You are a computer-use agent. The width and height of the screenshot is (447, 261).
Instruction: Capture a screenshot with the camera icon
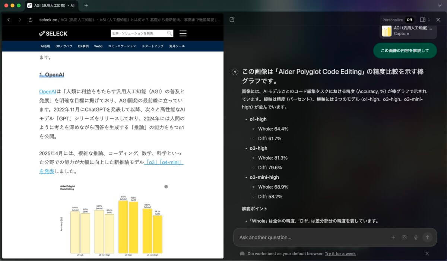click(x=405, y=237)
